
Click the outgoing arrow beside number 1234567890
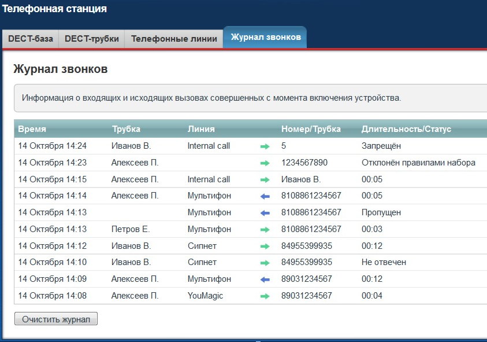[265, 163]
